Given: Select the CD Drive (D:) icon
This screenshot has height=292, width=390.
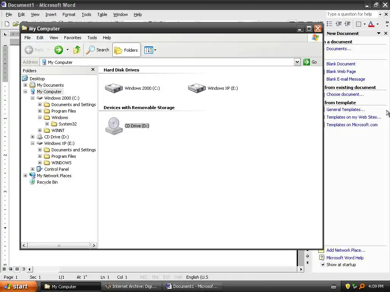Looking at the screenshot, I should pyautogui.click(x=114, y=125).
